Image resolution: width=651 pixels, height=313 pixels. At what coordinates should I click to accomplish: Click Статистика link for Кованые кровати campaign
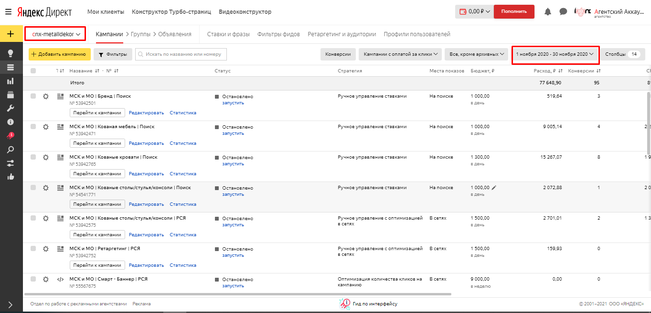tap(183, 174)
